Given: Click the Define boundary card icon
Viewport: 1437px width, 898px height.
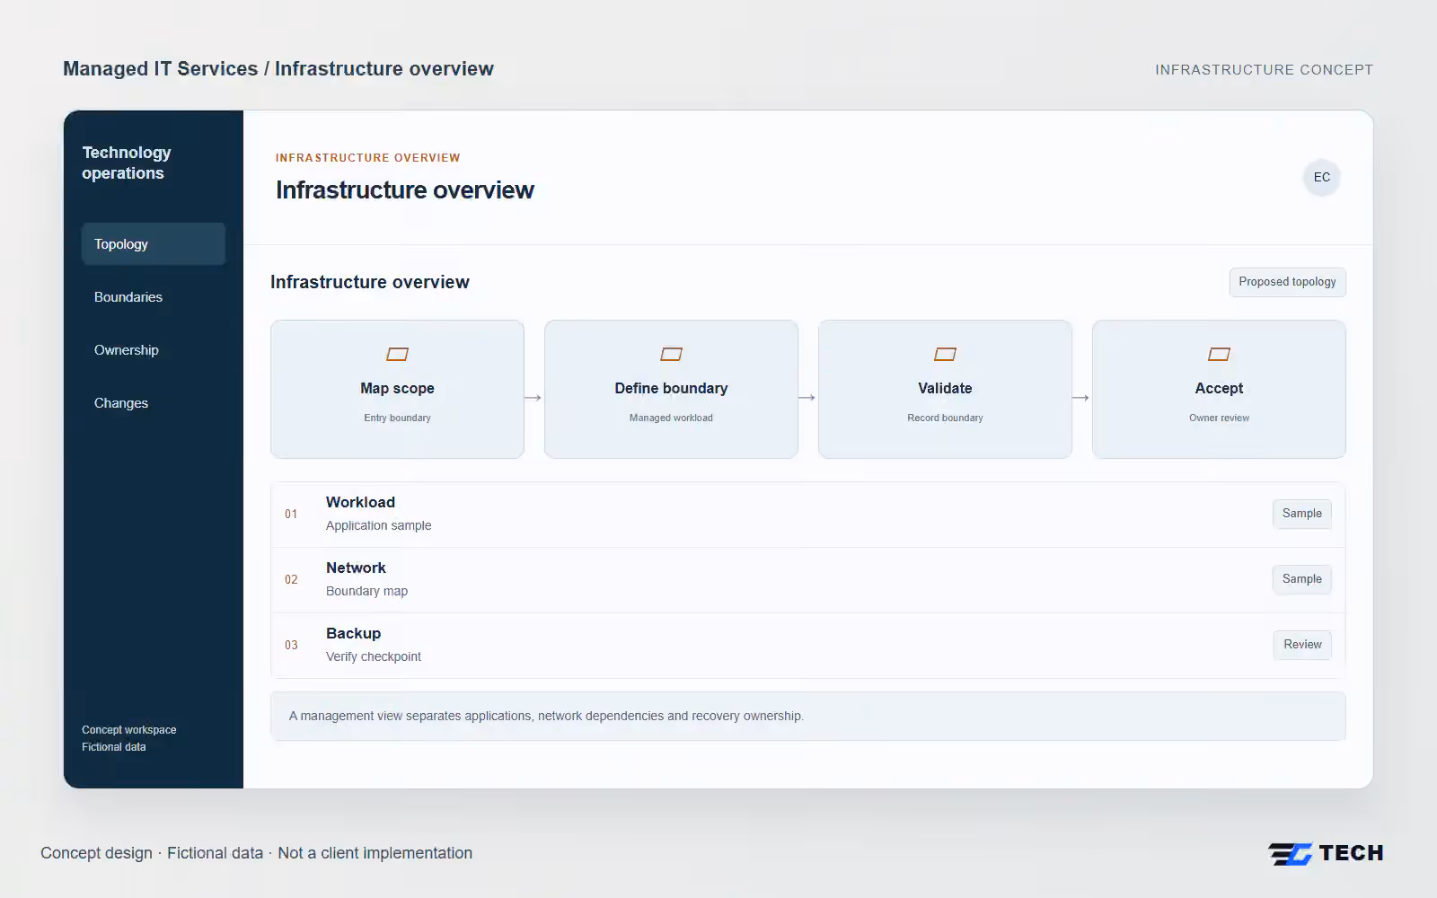Looking at the screenshot, I should tap(671, 355).
